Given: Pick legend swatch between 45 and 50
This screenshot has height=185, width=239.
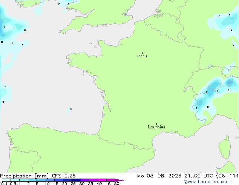Looking at the screenshot, I should tap(111, 180).
